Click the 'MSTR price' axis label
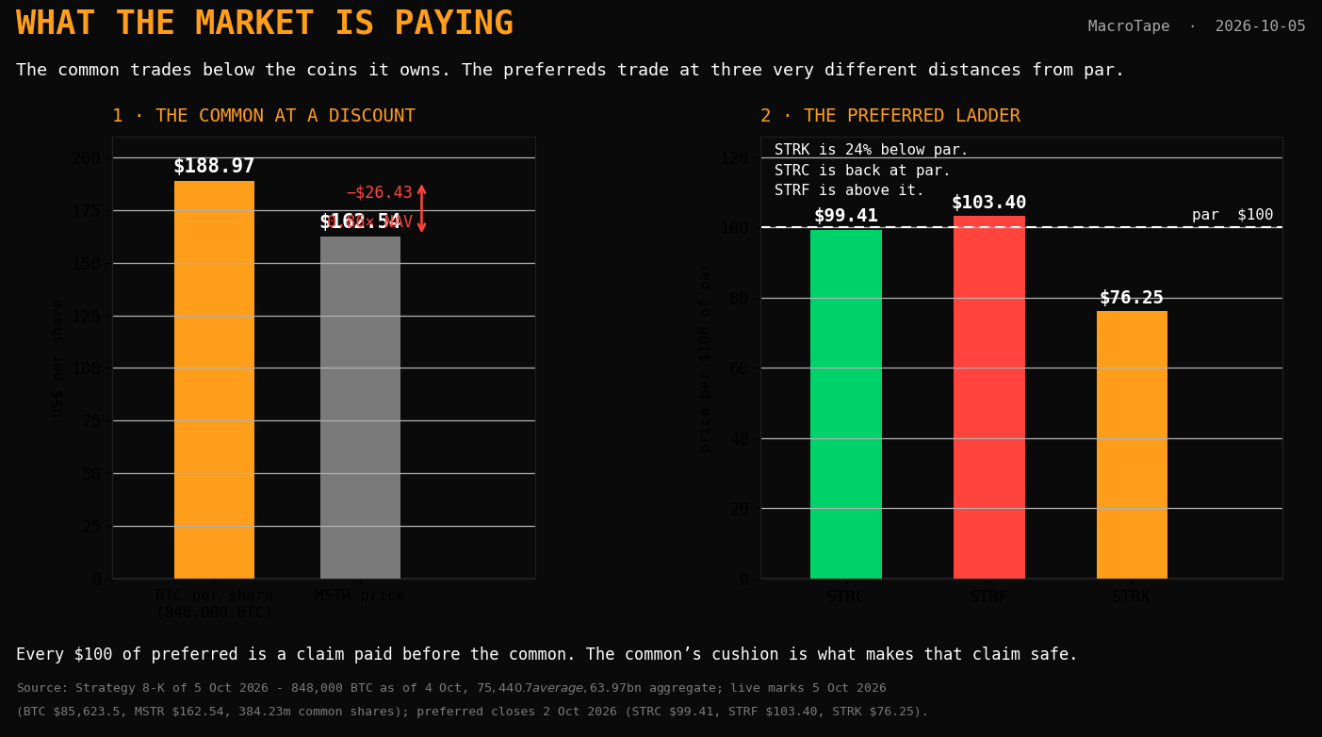 360,596
